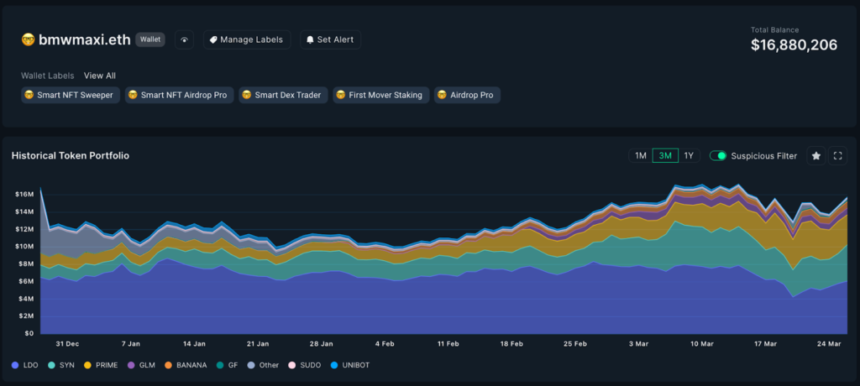Click the bell icon in Set Alert
This screenshot has height=386, width=860.
tap(310, 39)
